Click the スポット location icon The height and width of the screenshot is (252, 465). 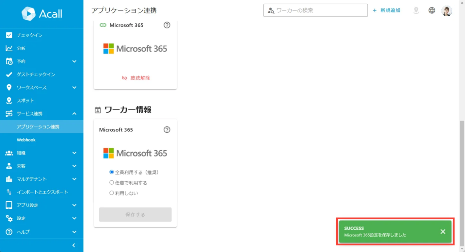click(9, 100)
